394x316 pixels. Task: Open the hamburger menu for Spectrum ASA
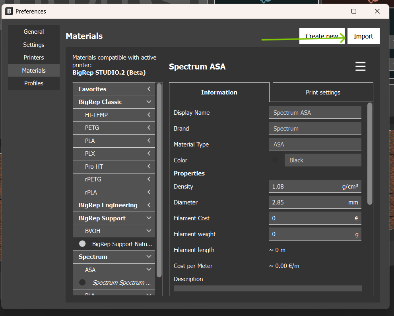click(x=360, y=67)
